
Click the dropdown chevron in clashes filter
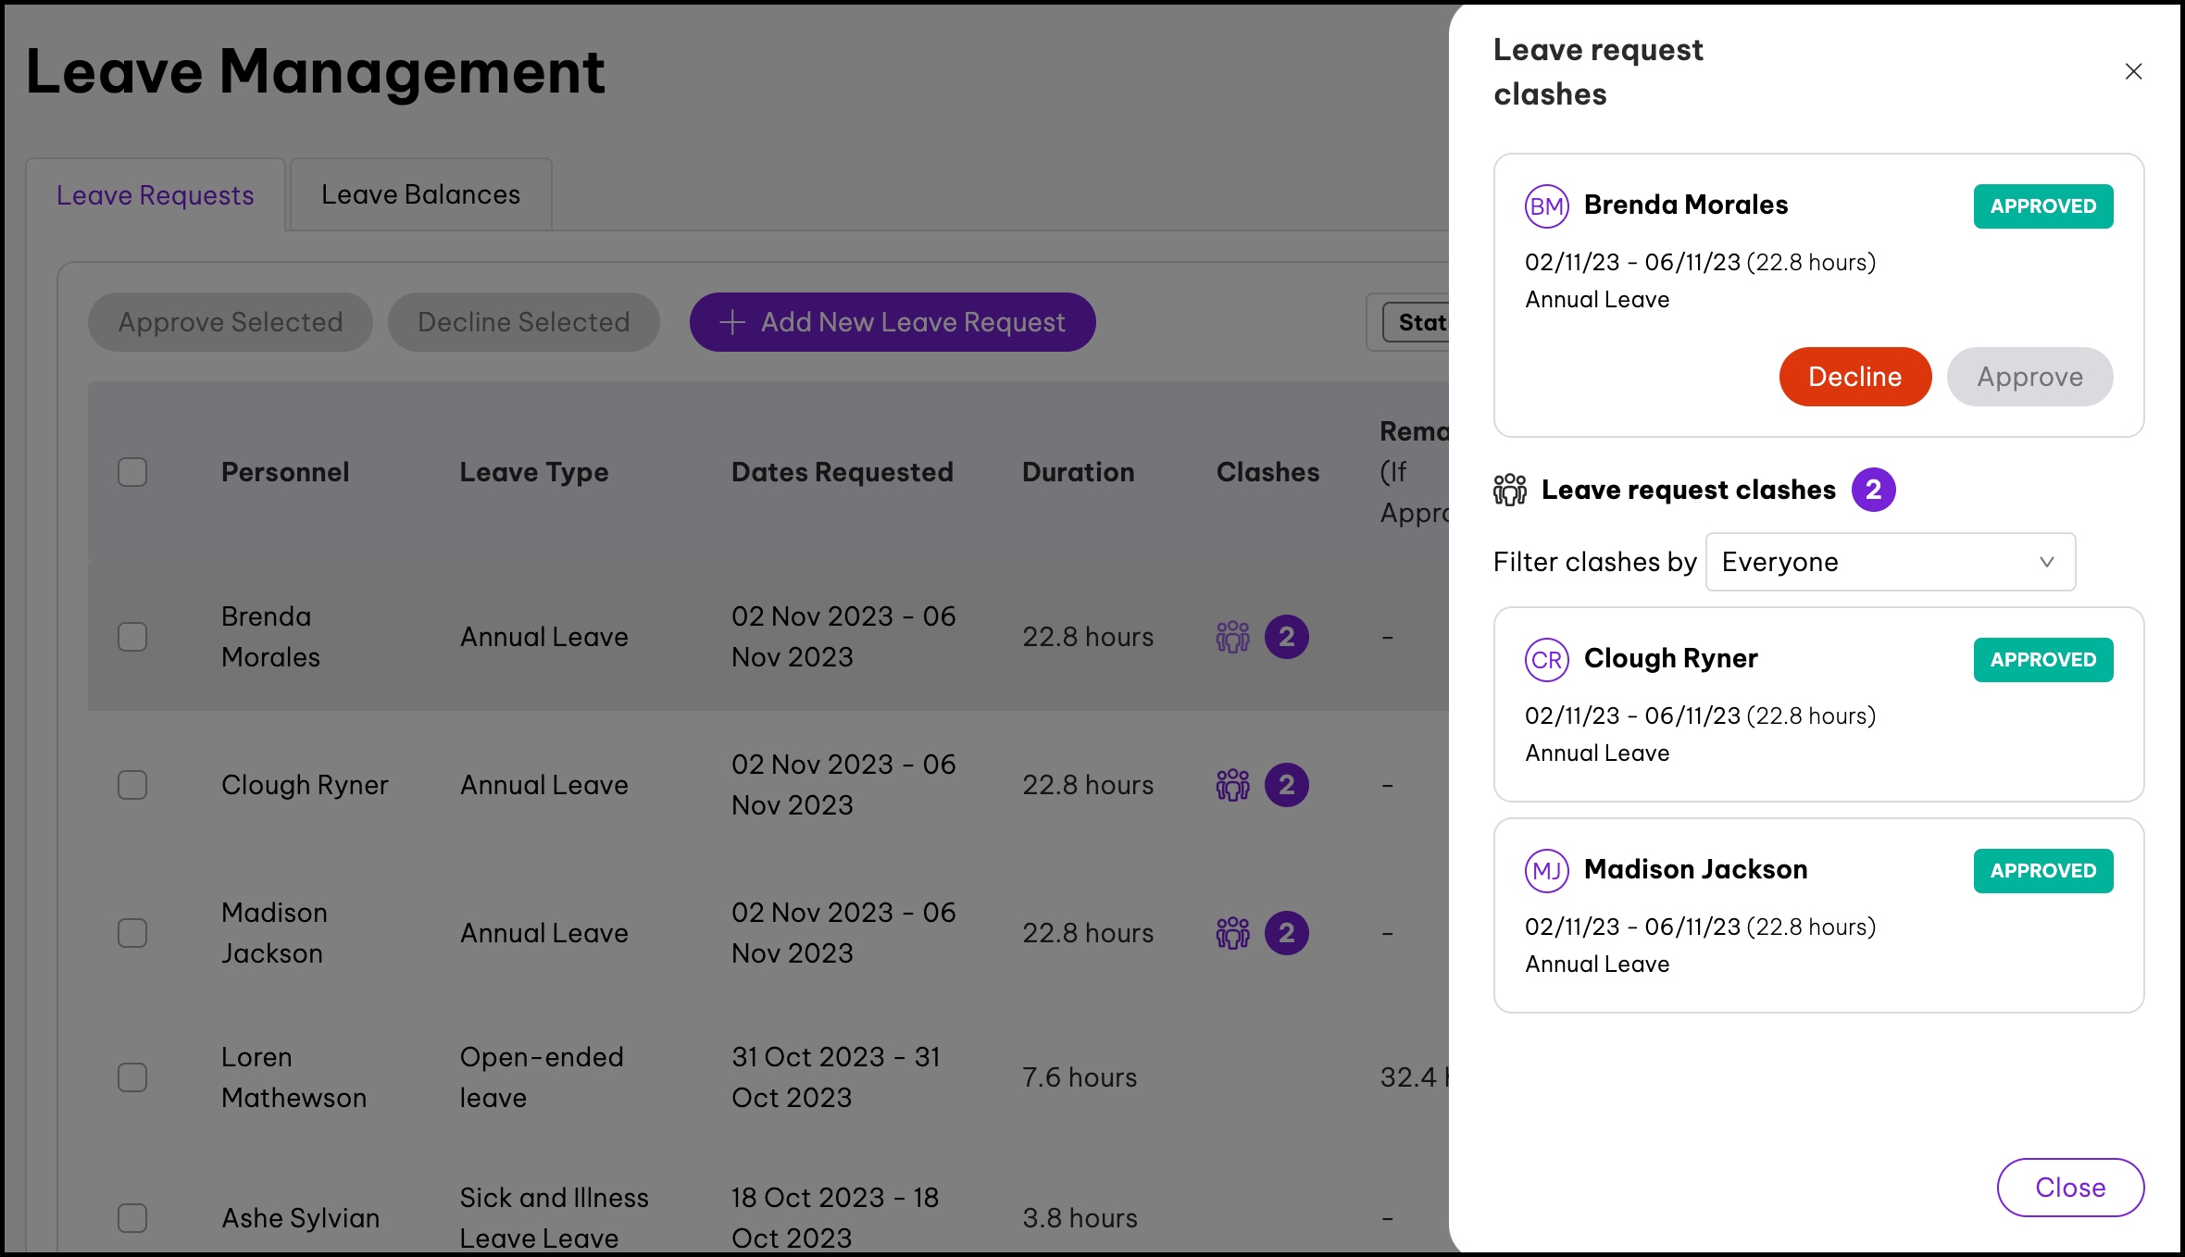tap(2046, 562)
